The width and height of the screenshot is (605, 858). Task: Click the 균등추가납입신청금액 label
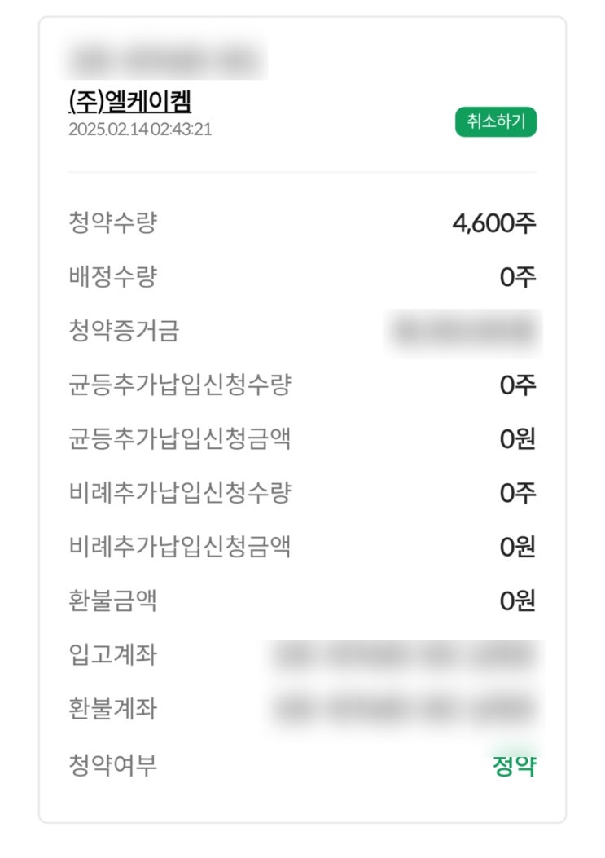click(179, 438)
